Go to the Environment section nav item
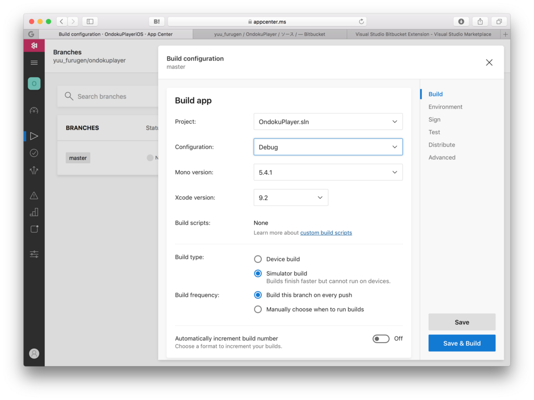 [x=445, y=107]
